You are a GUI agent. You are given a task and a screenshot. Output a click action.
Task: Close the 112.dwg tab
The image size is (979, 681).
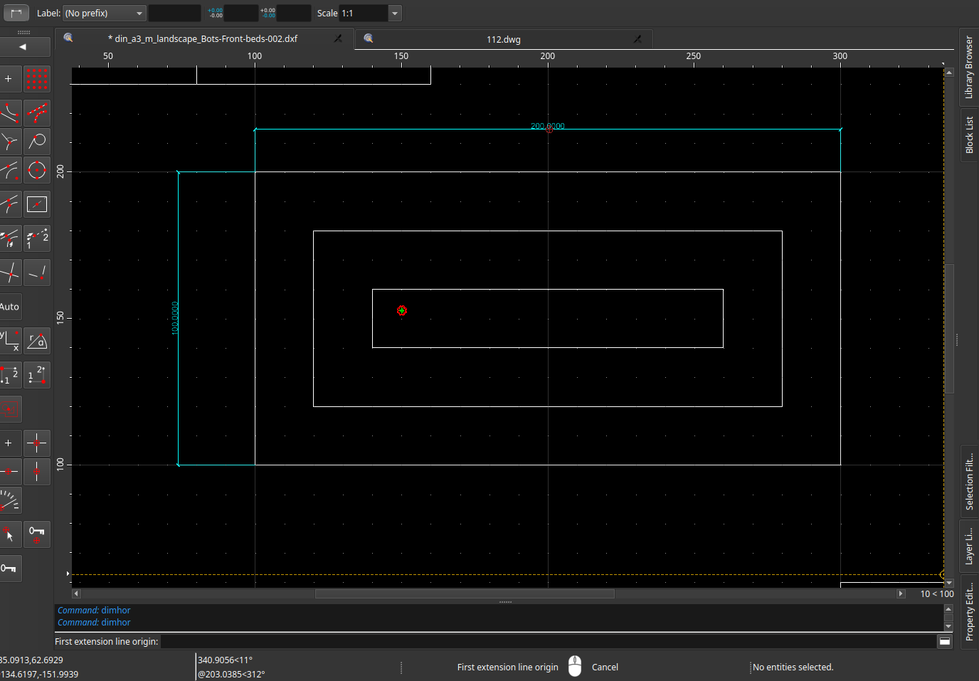(637, 39)
